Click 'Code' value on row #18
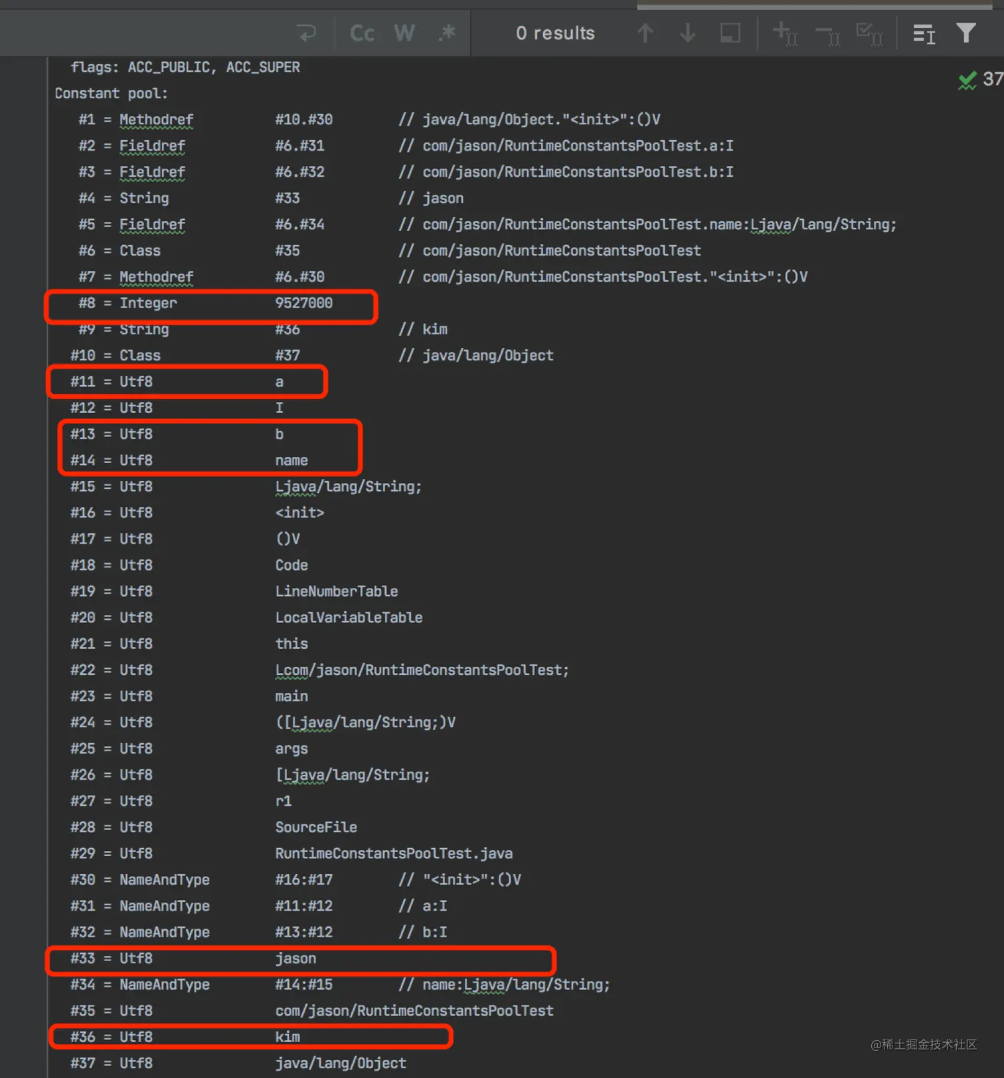This screenshot has width=1004, height=1078. click(x=292, y=565)
